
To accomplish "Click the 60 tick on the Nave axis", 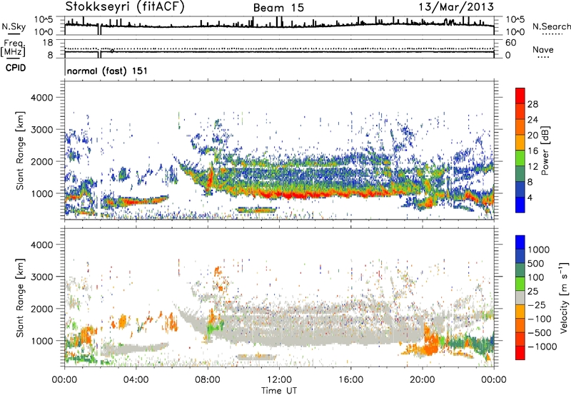I will pyautogui.click(x=510, y=43).
